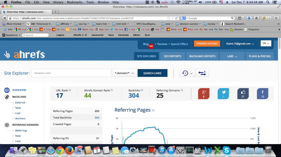Click the Total Backlinks value 304
The height and width of the screenshot is (157, 281).
point(97,118)
